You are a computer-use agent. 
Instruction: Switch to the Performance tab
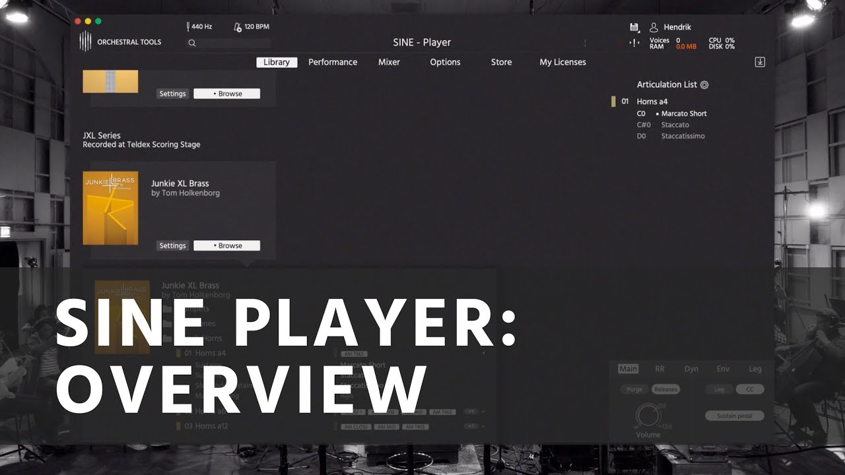click(x=333, y=62)
